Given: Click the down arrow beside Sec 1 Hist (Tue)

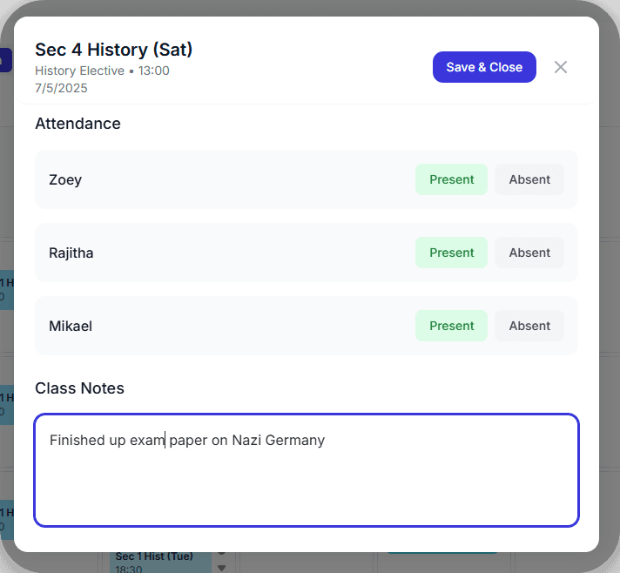Looking at the screenshot, I should pos(221,567).
